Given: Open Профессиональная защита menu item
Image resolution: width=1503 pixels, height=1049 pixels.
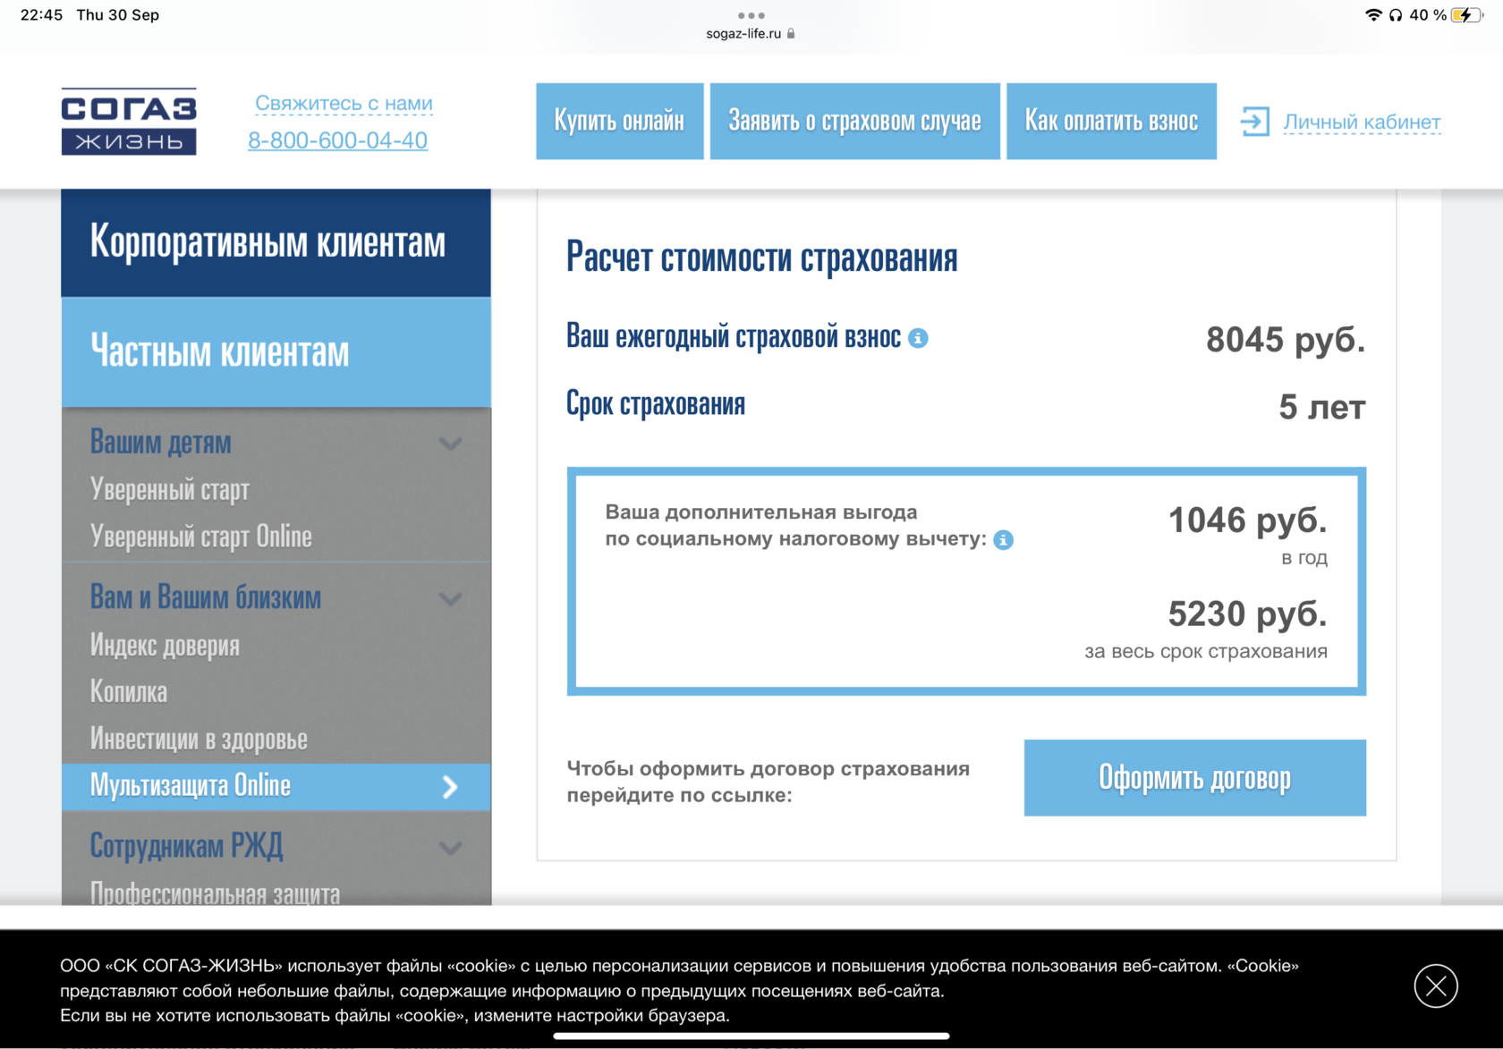Looking at the screenshot, I should [215, 892].
